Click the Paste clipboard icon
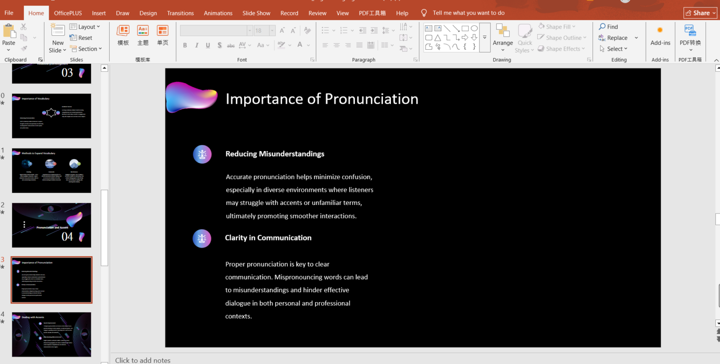 click(x=9, y=31)
